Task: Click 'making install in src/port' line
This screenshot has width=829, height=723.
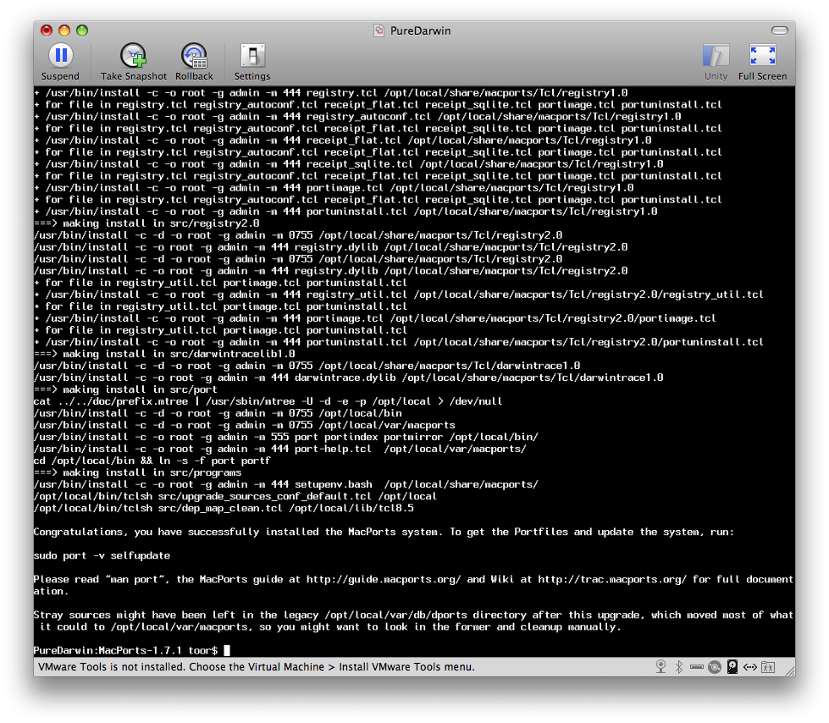Action: point(125,389)
